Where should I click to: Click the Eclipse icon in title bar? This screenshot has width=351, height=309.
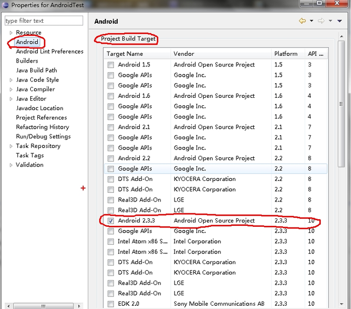[5, 5]
